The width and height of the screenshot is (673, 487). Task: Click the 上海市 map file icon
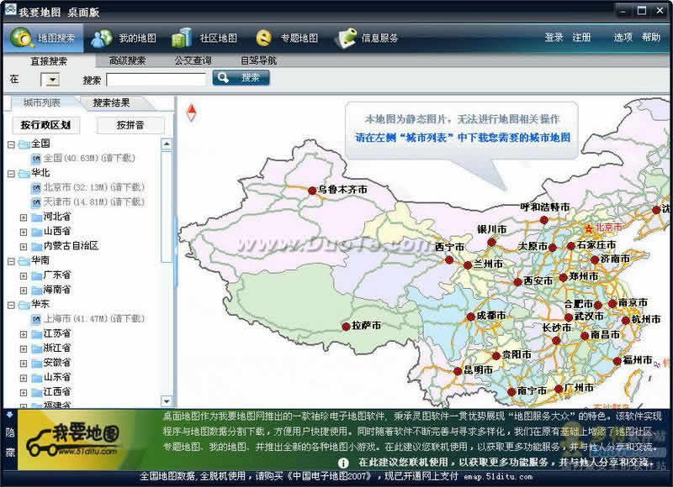tap(36, 319)
